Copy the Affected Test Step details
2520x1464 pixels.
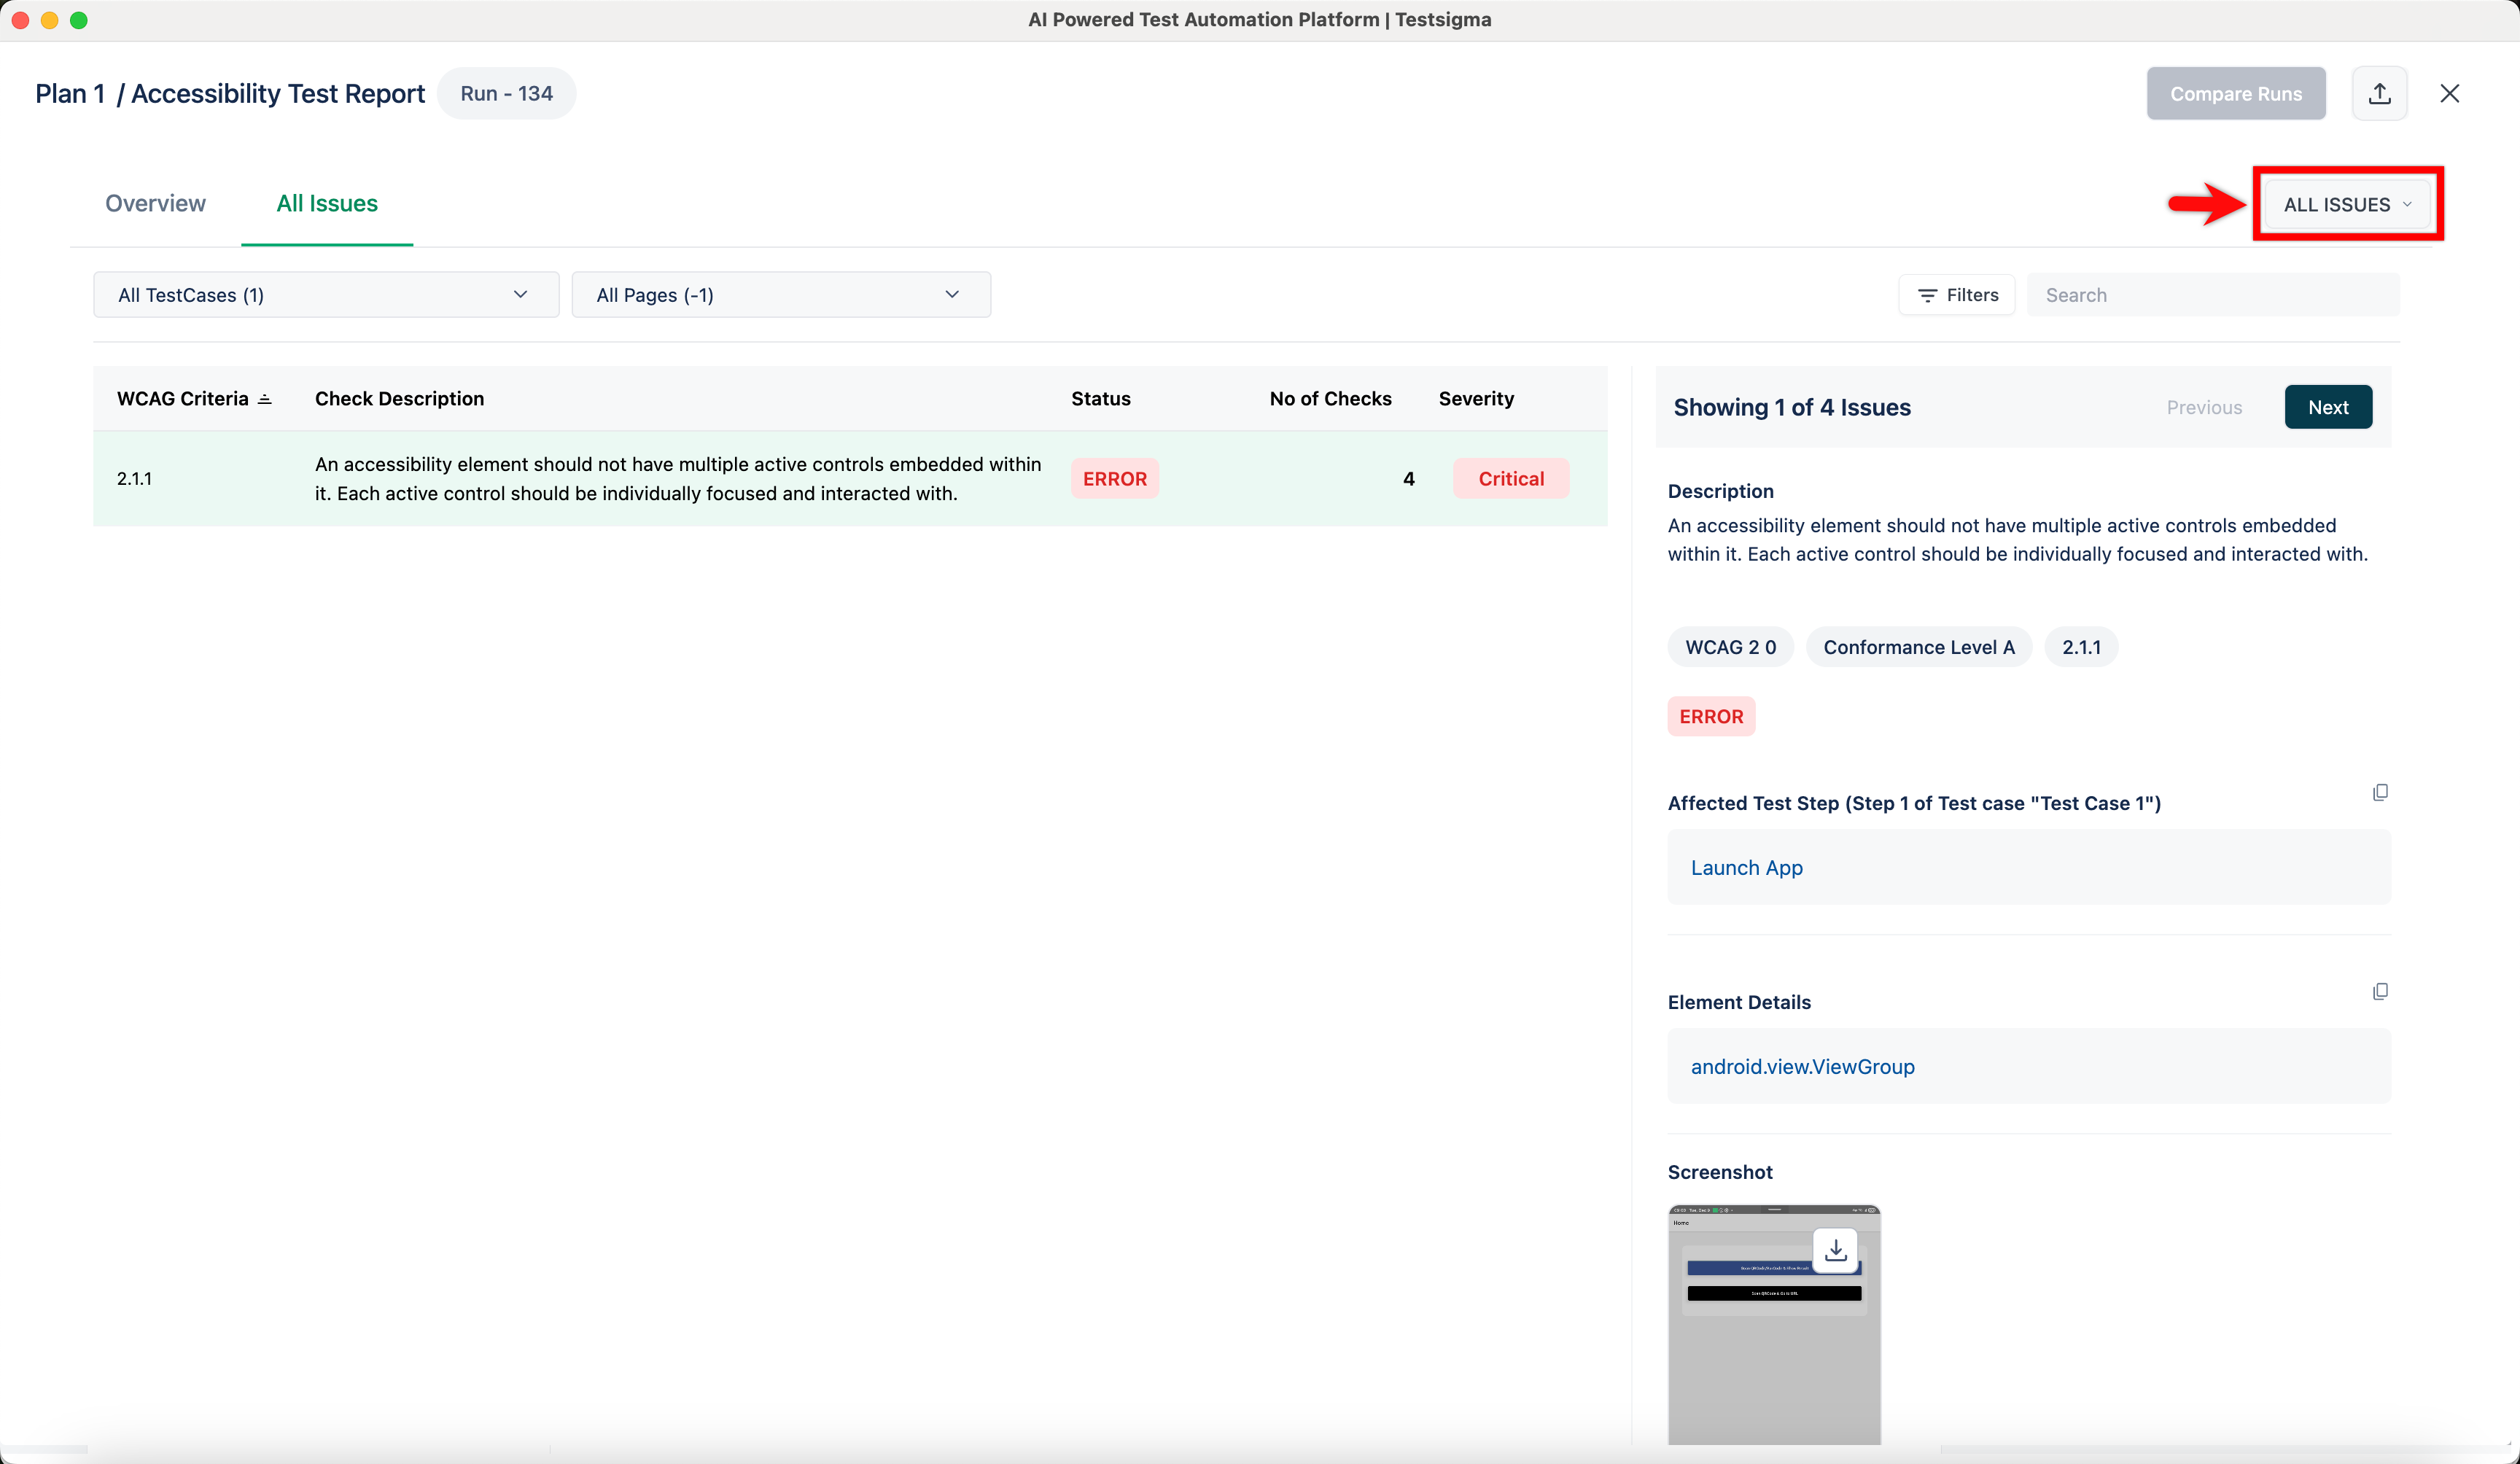click(x=2380, y=792)
